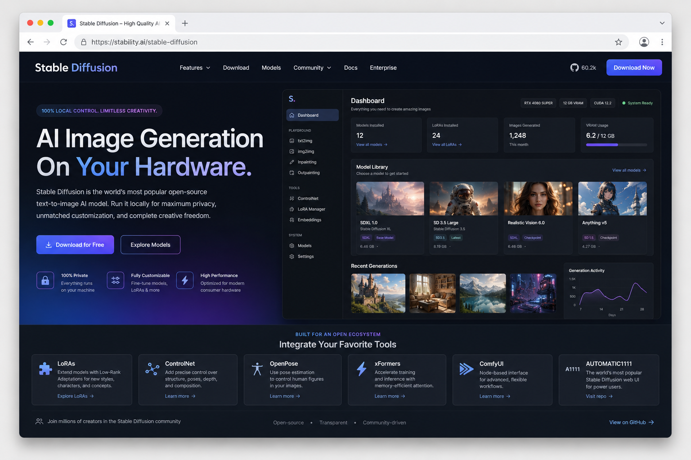Click the Stable Diffusion site logo
The image size is (691, 460).
76,68
